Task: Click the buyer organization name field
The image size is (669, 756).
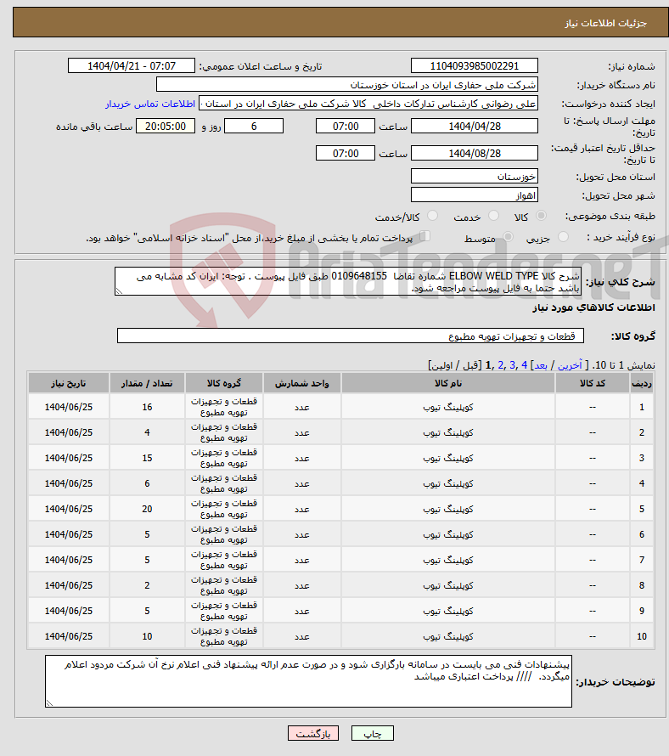Action: click(x=347, y=85)
